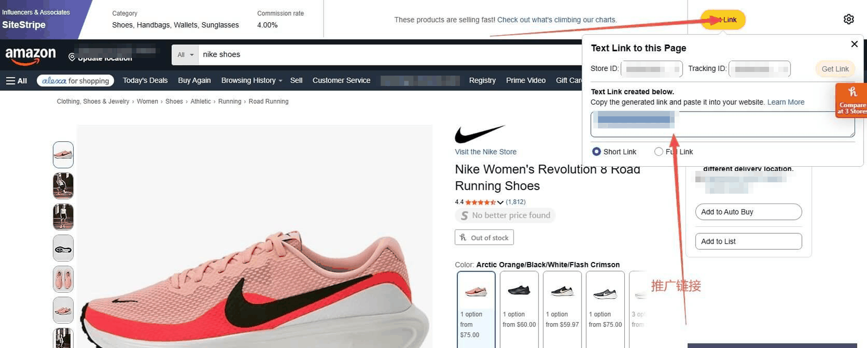Screen dimensions: 867x348
Task: Click the star rating icons
Action: tap(480, 202)
